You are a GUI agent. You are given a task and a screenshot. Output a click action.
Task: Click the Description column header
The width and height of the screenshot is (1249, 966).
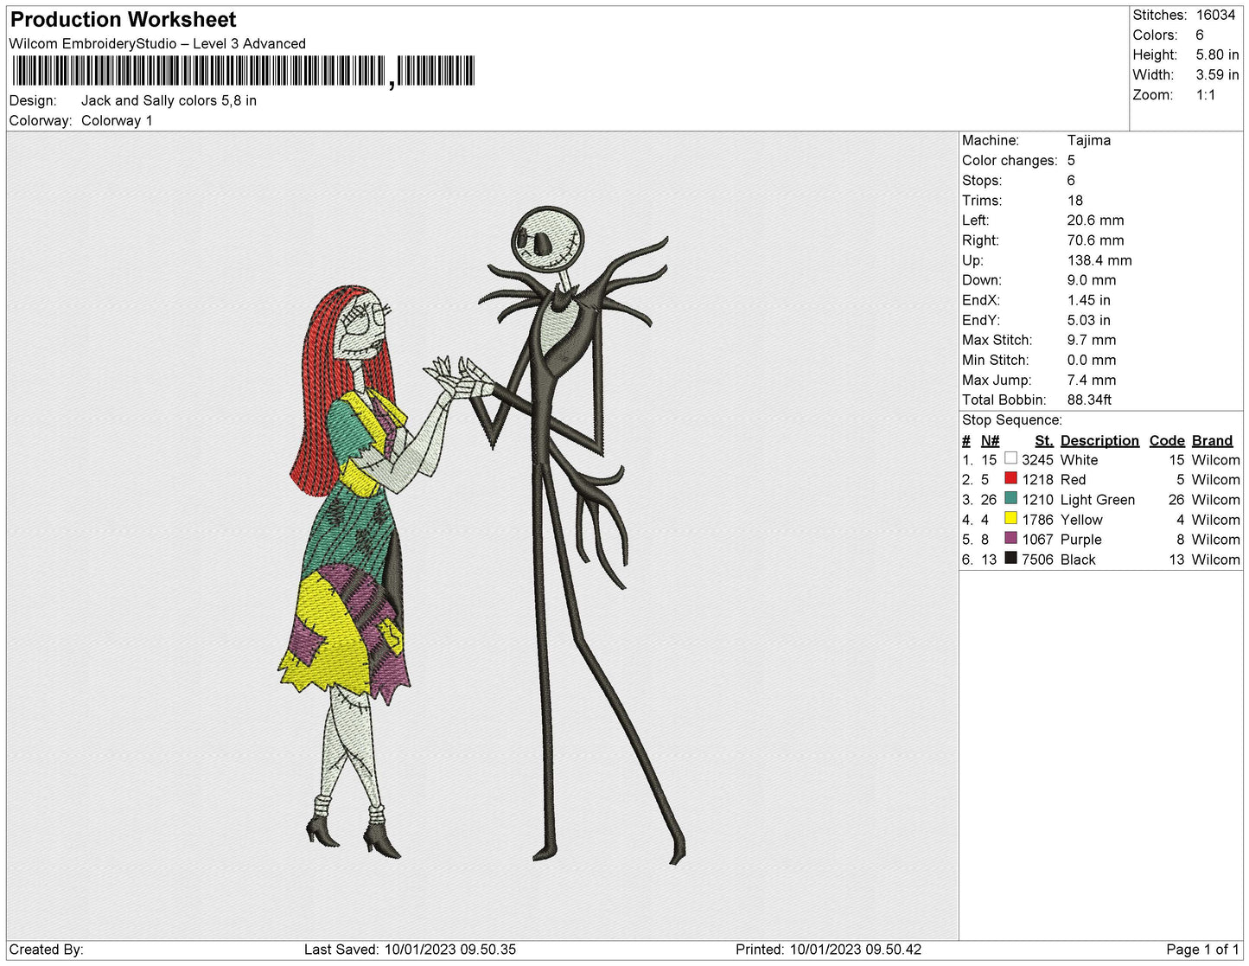coord(1099,440)
